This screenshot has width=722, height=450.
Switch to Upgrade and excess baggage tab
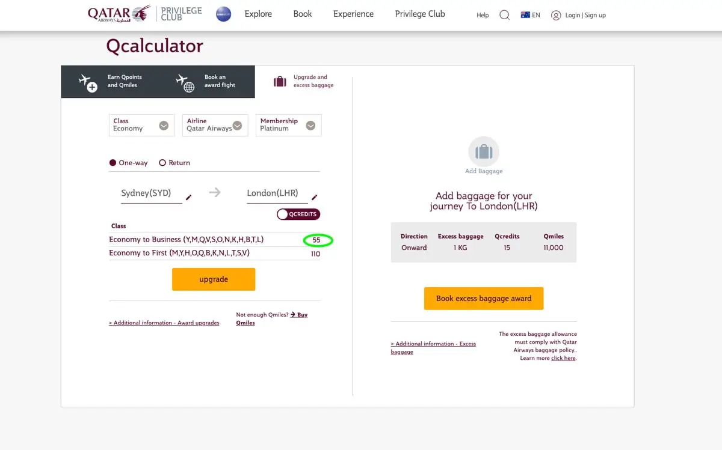[x=304, y=82]
